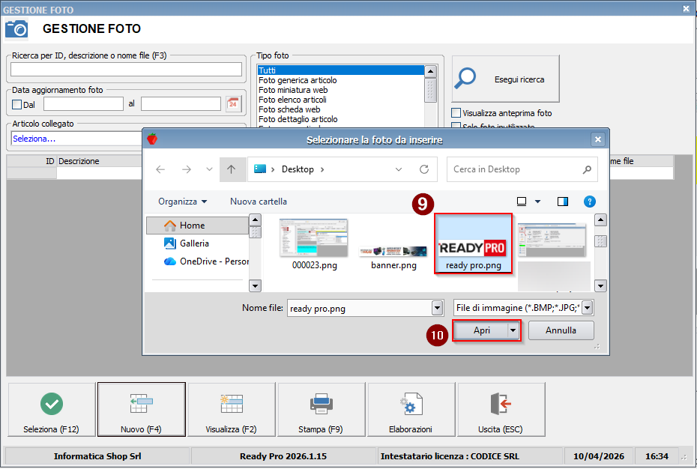This screenshot has height=469, width=697.
Task: Click the Seleziona (F12) green checkmark button
Action: [52, 410]
